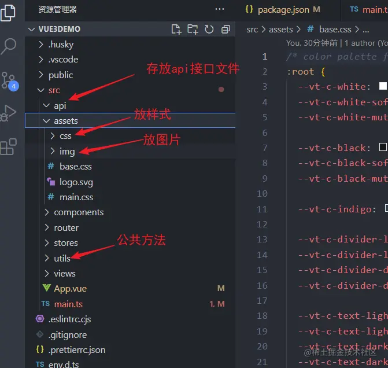This screenshot has height=368, width=388.
Task: Open .prettierrc.json from the file tree
Action: [x=77, y=350]
